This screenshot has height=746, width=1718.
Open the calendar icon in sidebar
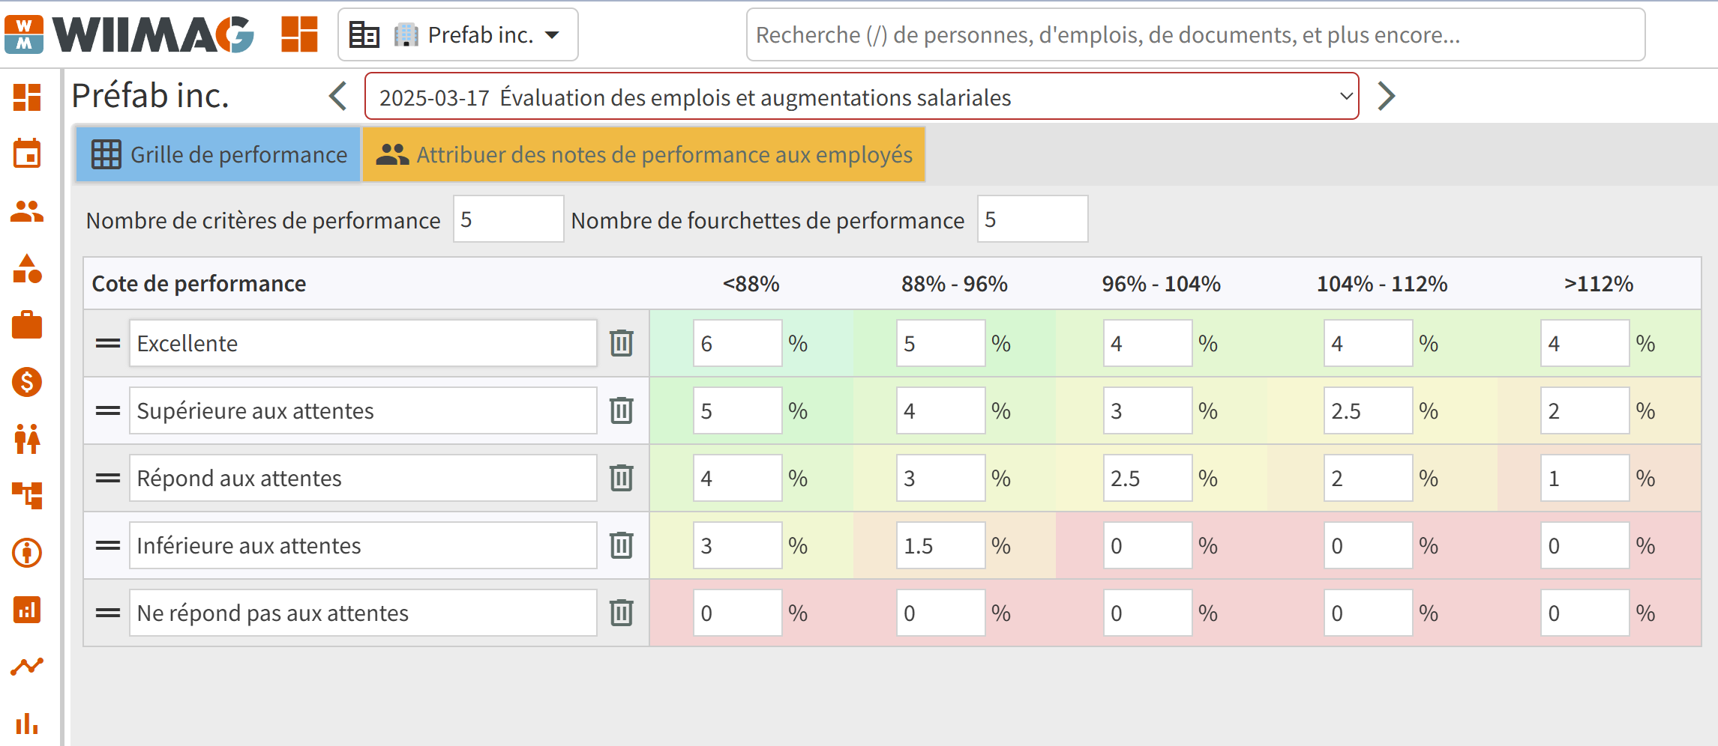[x=27, y=154]
